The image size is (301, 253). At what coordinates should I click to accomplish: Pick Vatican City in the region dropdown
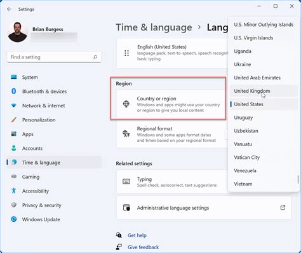[x=264, y=157]
